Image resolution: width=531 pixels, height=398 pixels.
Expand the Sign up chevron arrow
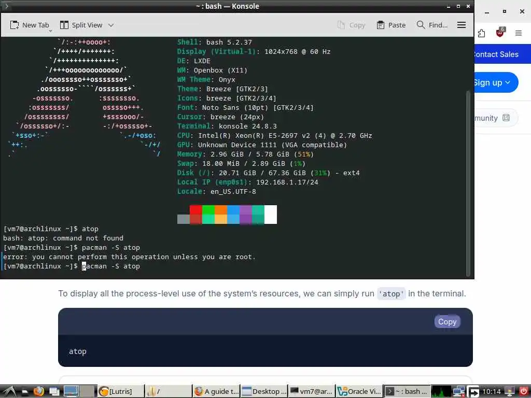(508, 82)
